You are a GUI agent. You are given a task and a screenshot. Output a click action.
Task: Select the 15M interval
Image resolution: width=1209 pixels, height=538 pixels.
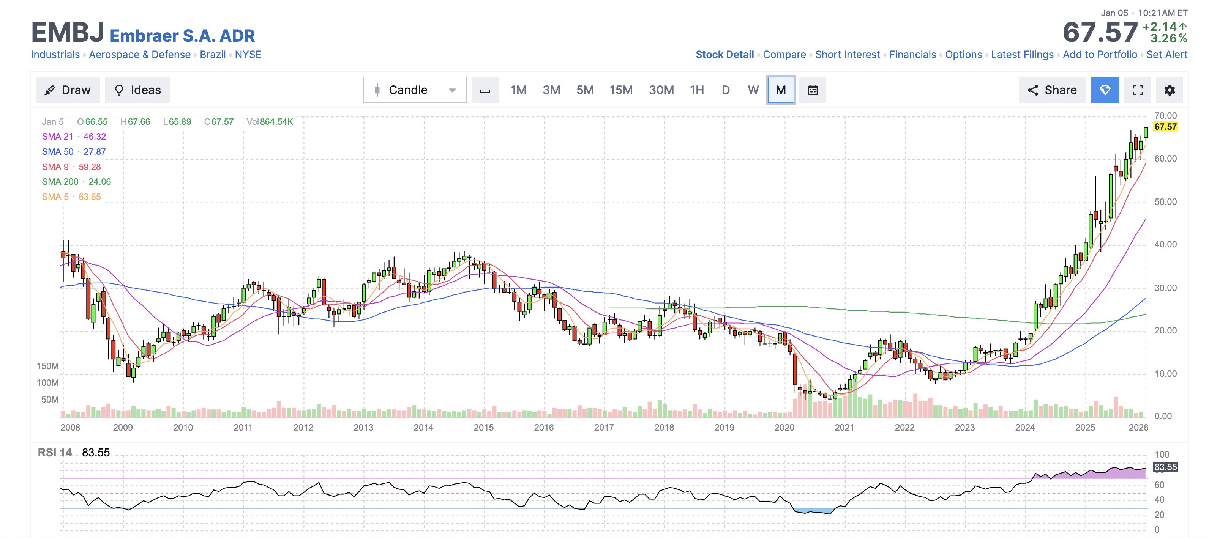click(x=620, y=90)
